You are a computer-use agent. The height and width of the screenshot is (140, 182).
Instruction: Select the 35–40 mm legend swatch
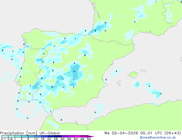pos(71,136)
